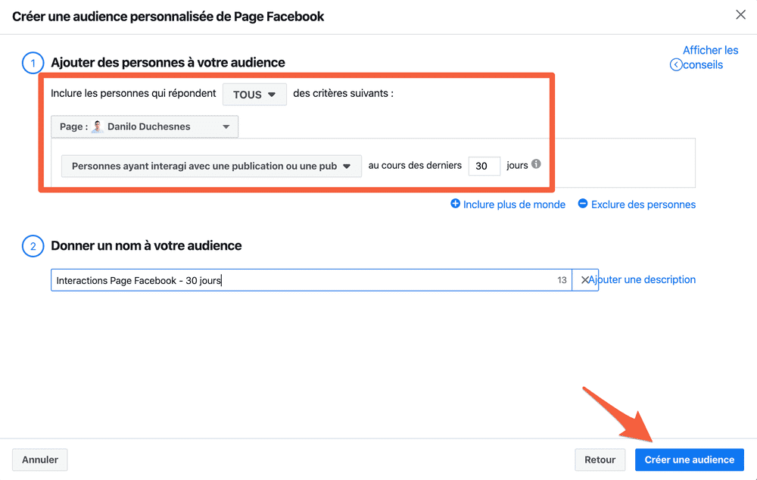The image size is (757, 480).
Task: Open the Personnes ayant interagi dropdown
Action: [x=211, y=166]
